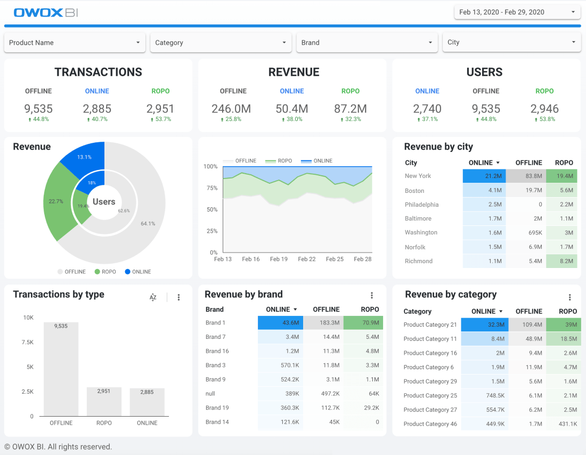Click ONLINE sort arrow in Revenue by brand
The image size is (586, 455).
pos(295,310)
